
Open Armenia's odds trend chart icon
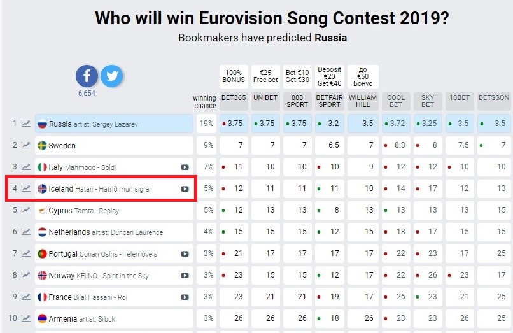point(26,318)
